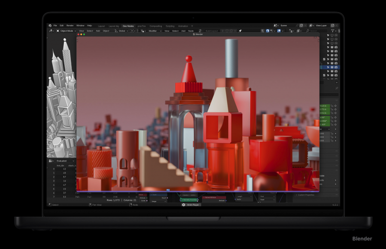Open the Modifier type dropdown
This screenshot has height=249, width=386.
[153, 31]
